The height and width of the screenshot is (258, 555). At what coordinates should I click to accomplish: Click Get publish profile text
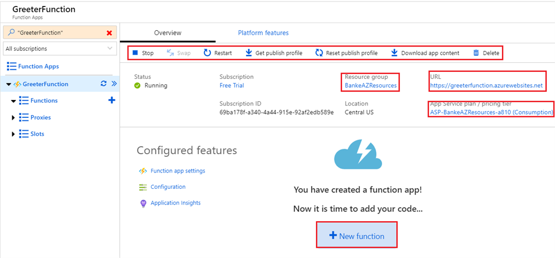pyautogui.click(x=279, y=54)
